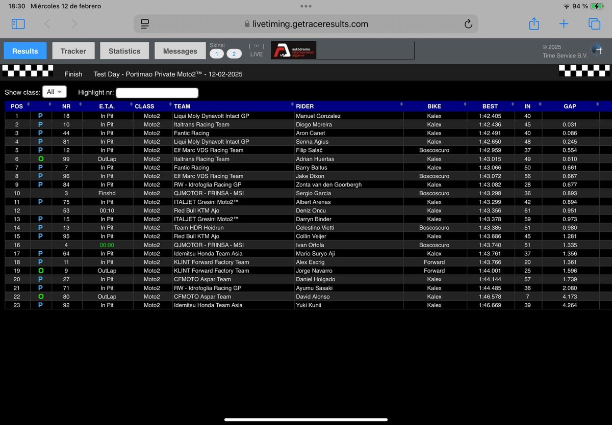Click the P pit icon for Aron Canet
Image resolution: width=612 pixels, height=425 pixels.
pos(41,133)
